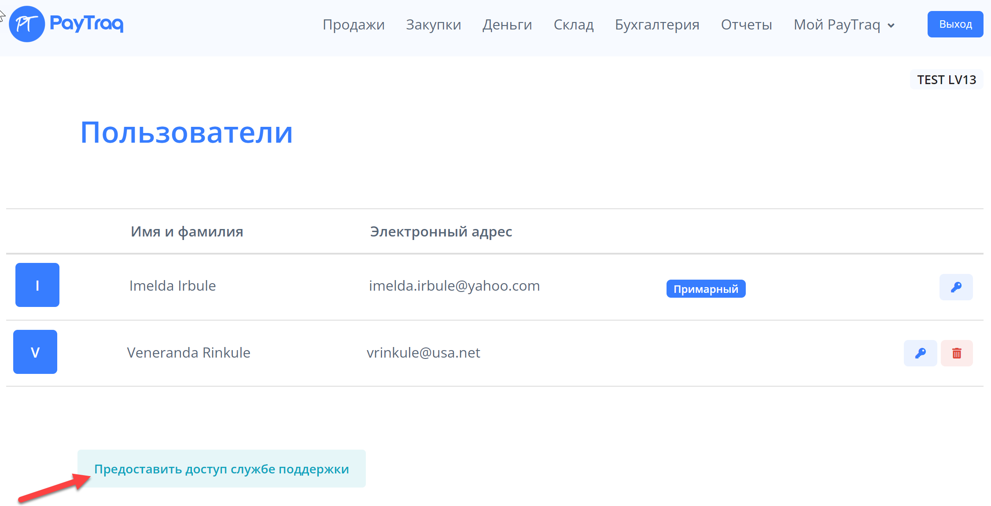Open the Отчеты menu
The height and width of the screenshot is (506, 991).
(746, 25)
